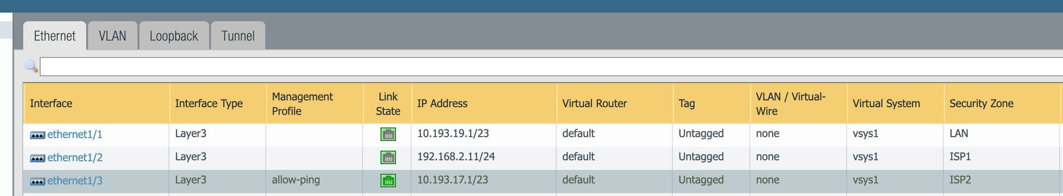Sort by the Interface column header
The width and height of the screenshot is (1063, 196).
pyautogui.click(x=51, y=103)
